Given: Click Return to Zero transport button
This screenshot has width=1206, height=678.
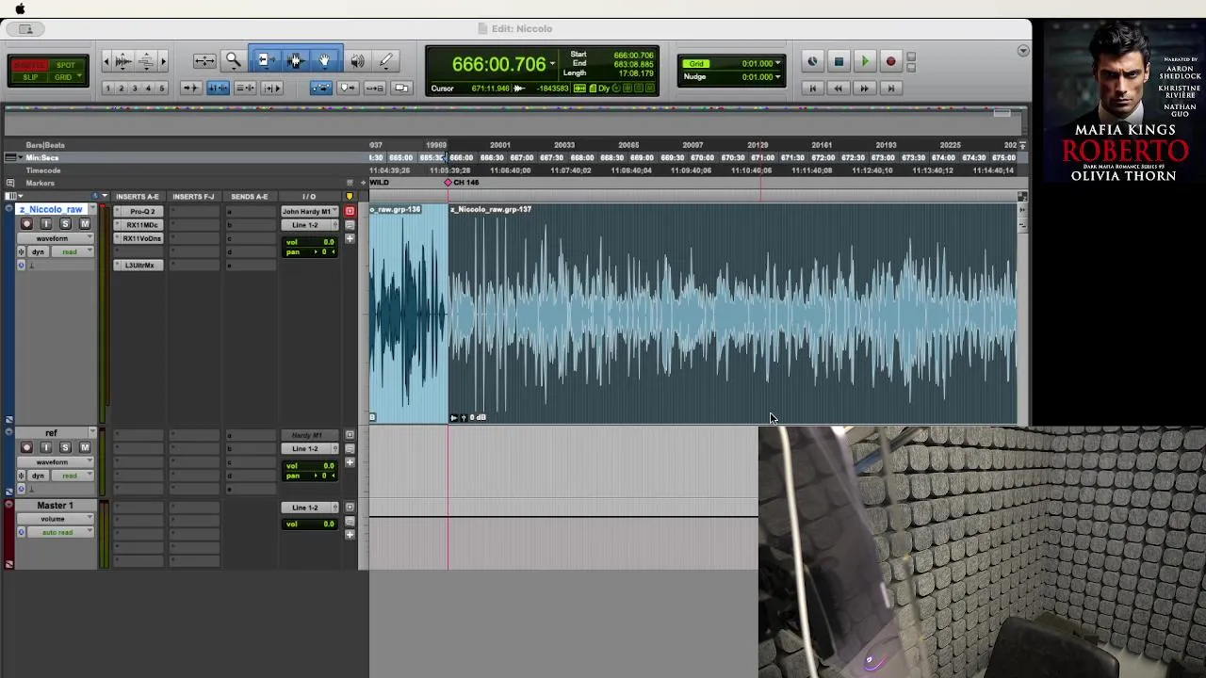Looking at the screenshot, I should 812,88.
